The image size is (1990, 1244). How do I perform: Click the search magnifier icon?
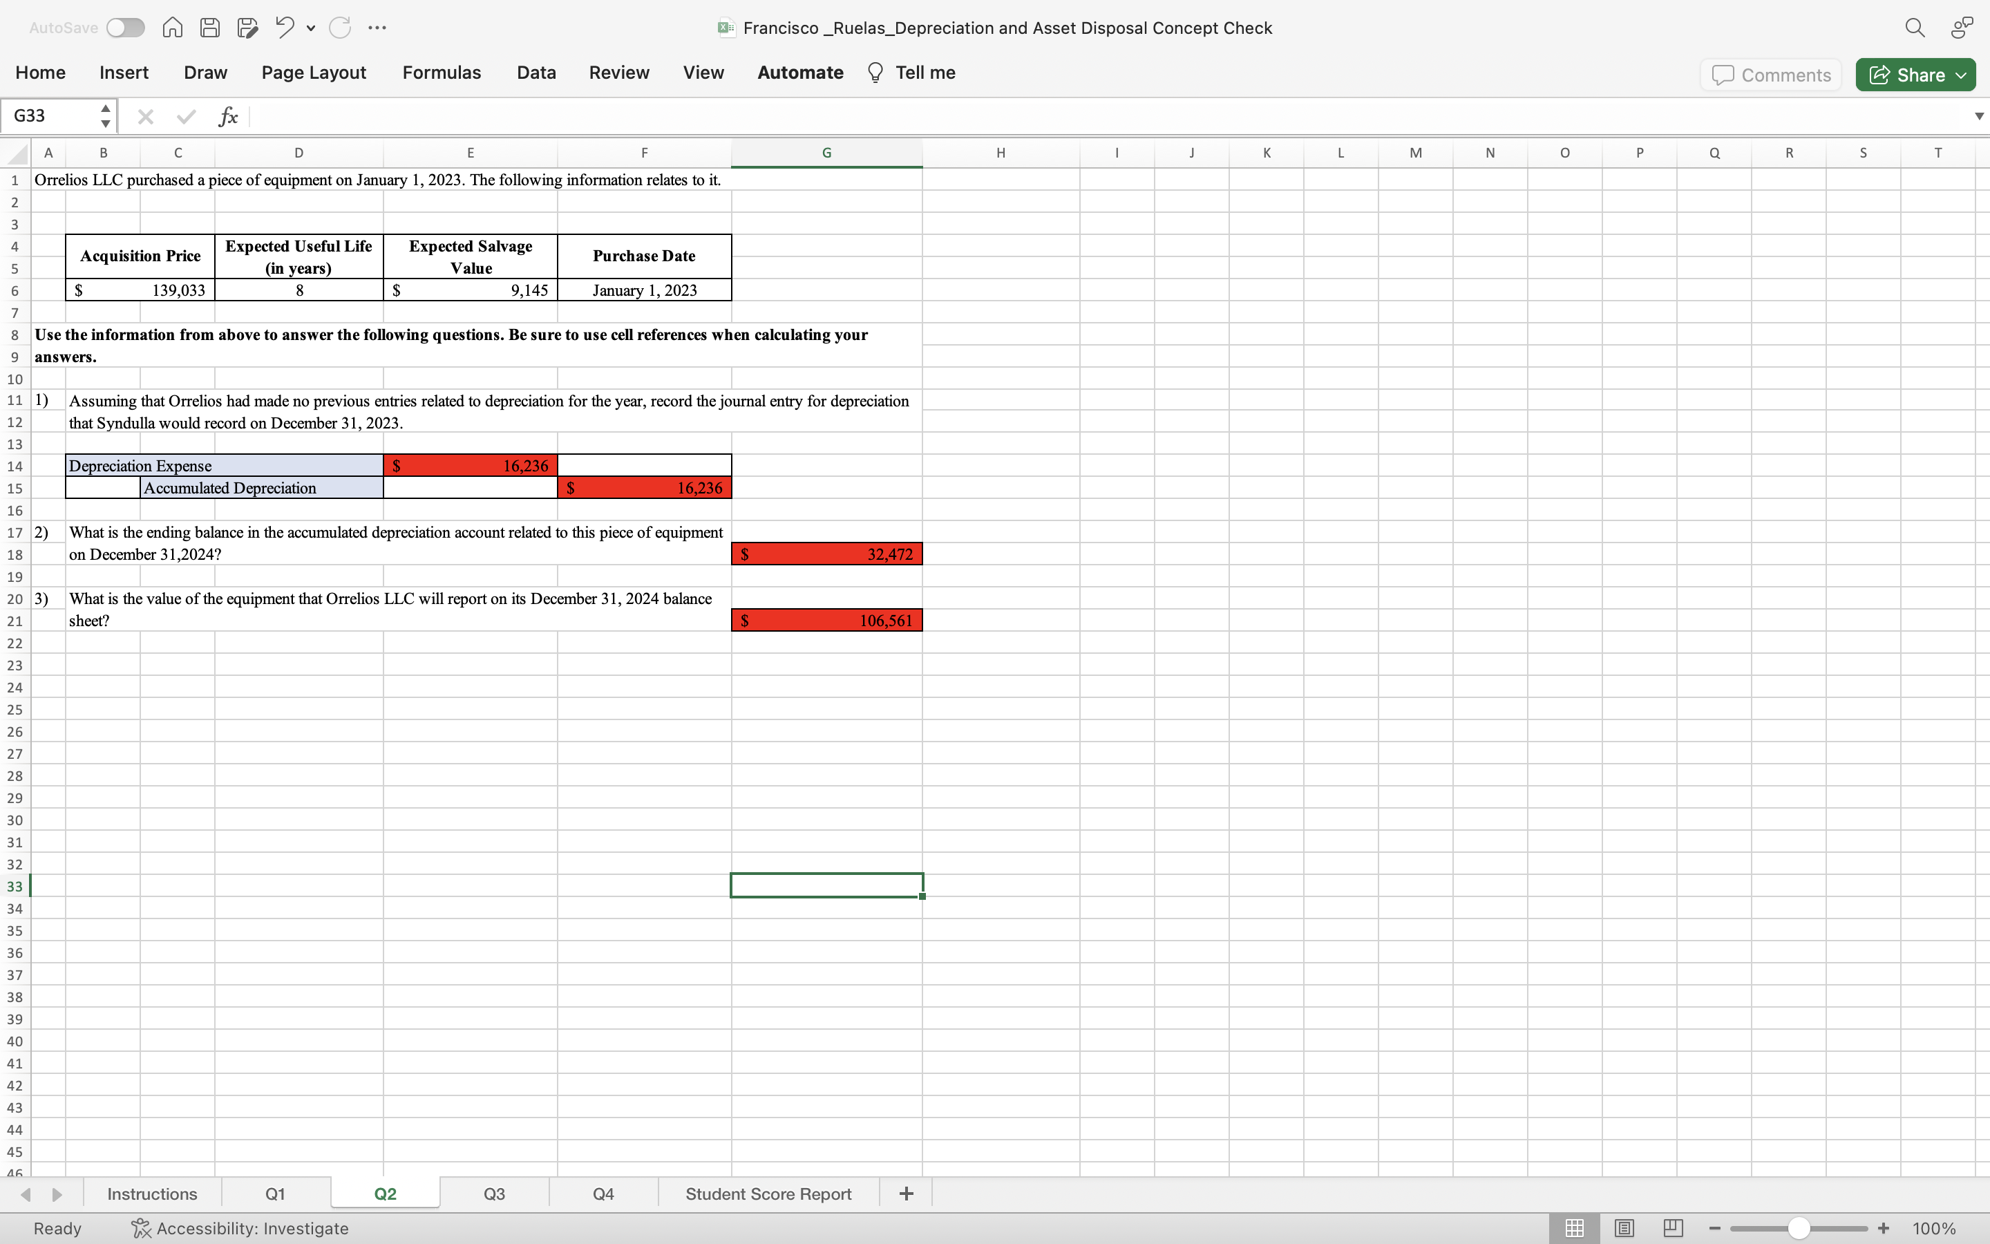click(1915, 28)
